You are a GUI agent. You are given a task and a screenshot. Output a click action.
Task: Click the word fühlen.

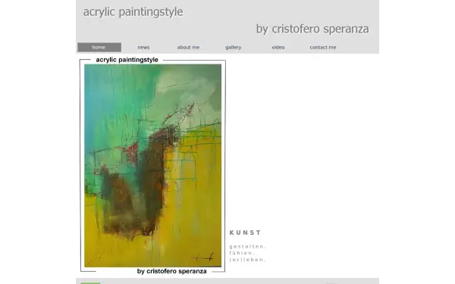coord(242,253)
